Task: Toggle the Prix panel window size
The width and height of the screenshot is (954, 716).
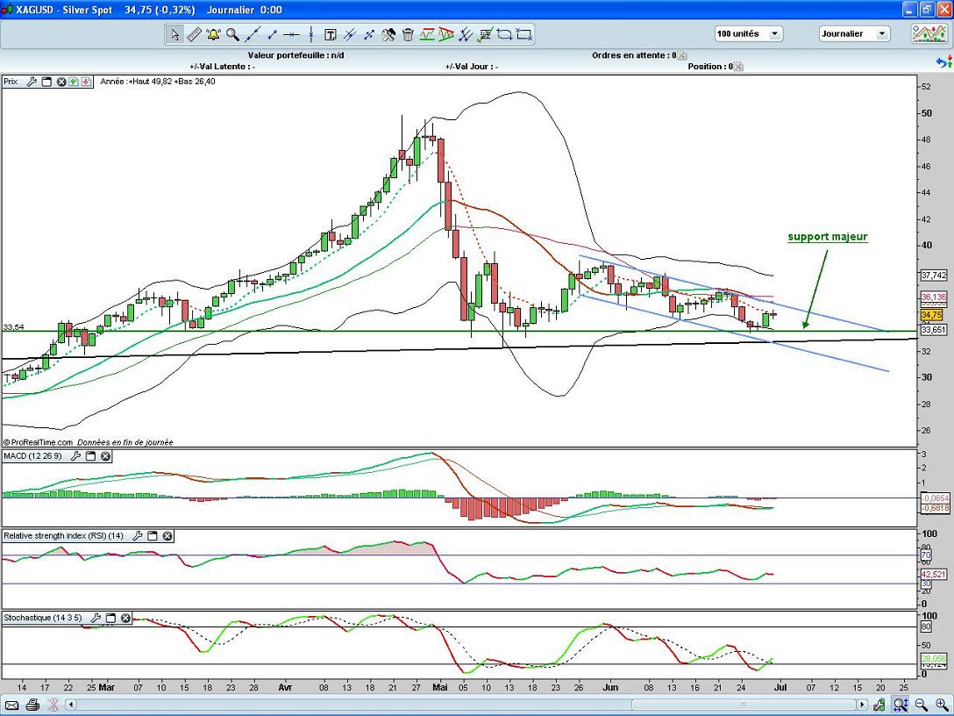Action: tap(46, 82)
